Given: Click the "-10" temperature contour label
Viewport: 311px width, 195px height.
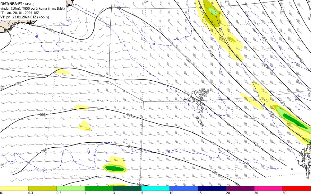Looking at the screenshot, I should (x=153, y=44).
